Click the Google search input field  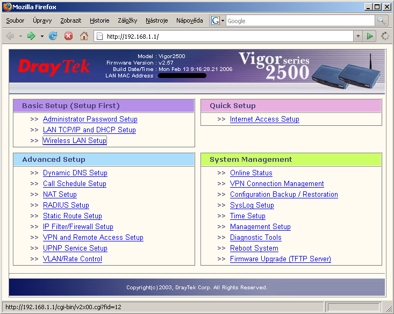coord(300,20)
